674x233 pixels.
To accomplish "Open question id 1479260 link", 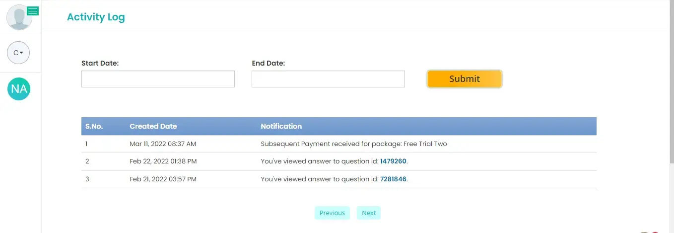I will pos(393,161).
